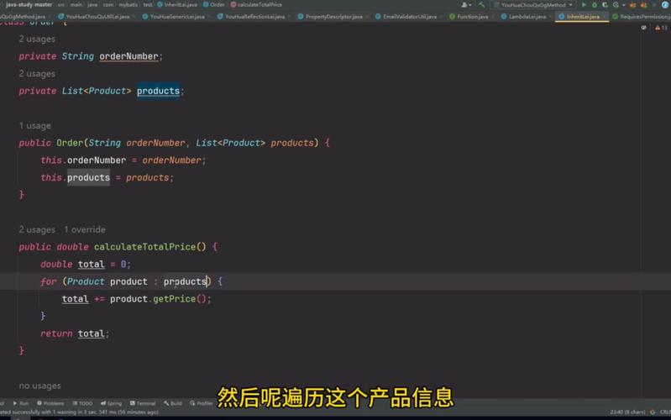Open the profiler run options icon

click(x=616, y=5)
